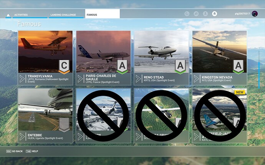The width and height of the screenshot is (265, 165).
Task: Open the pig20070317 user avatar
Action: click(255, 14)
